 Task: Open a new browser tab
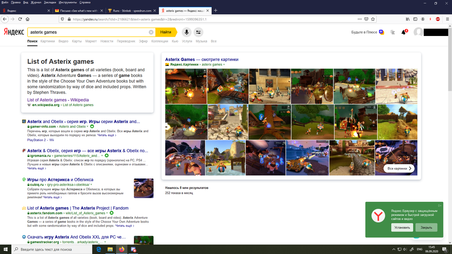pos(216,10)
